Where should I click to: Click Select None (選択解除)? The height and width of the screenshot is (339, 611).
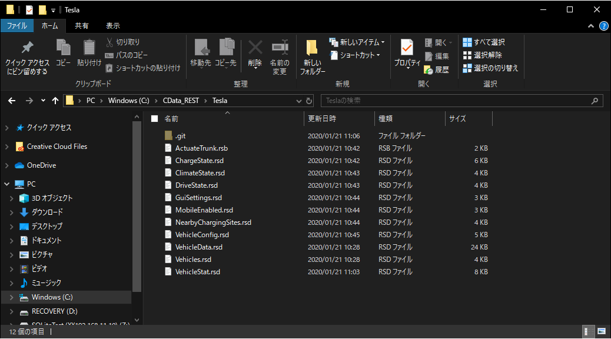[x=482, y=55]
